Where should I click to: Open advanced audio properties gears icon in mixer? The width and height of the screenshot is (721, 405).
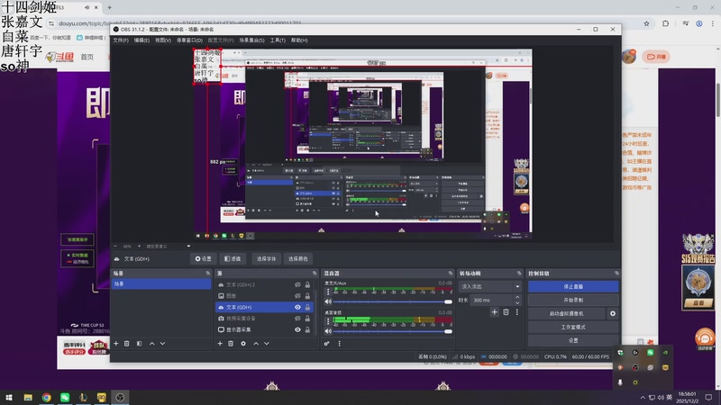click(x=326, y=344)
